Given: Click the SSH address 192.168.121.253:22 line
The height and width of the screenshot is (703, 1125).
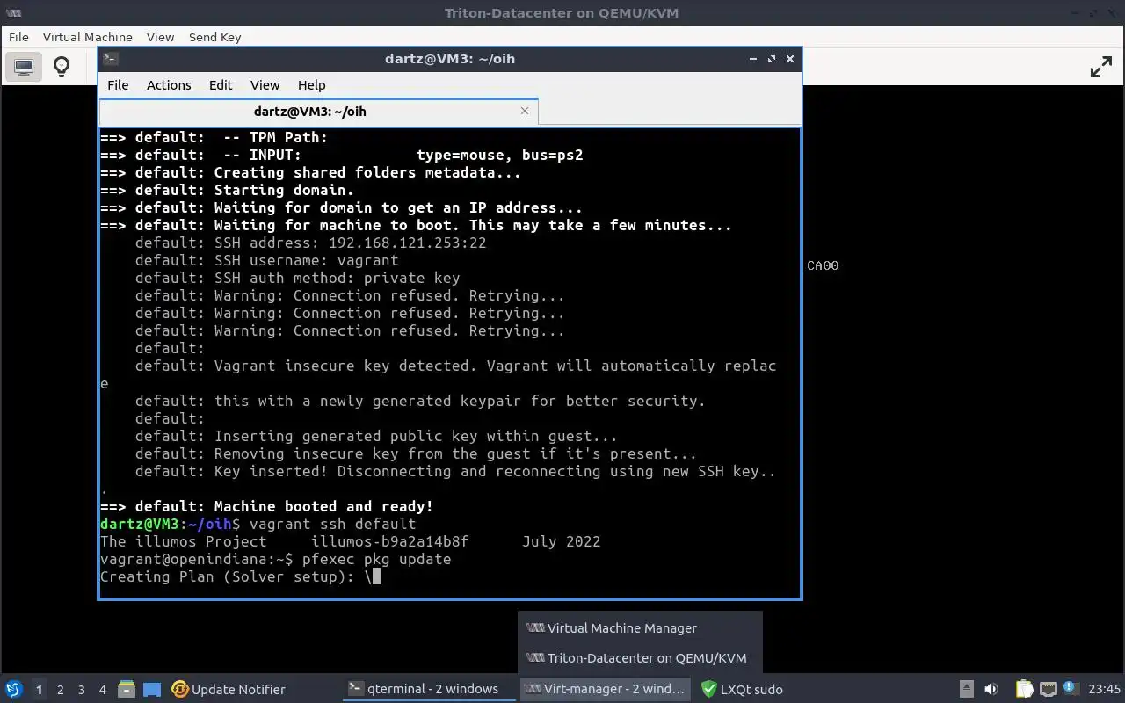Looking at the screenshot, I should [310, 243].
